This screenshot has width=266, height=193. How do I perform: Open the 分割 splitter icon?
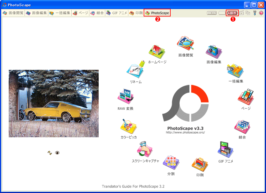[171, 162]
